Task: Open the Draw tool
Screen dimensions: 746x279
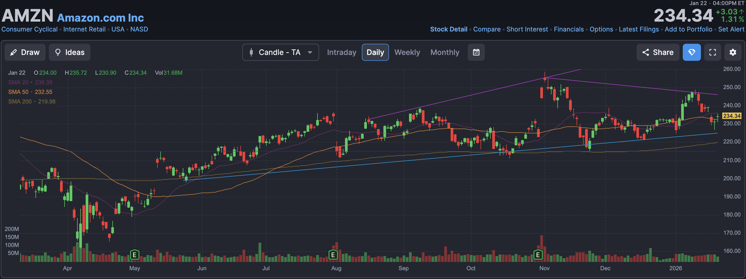Action: [x=25, y=52]
